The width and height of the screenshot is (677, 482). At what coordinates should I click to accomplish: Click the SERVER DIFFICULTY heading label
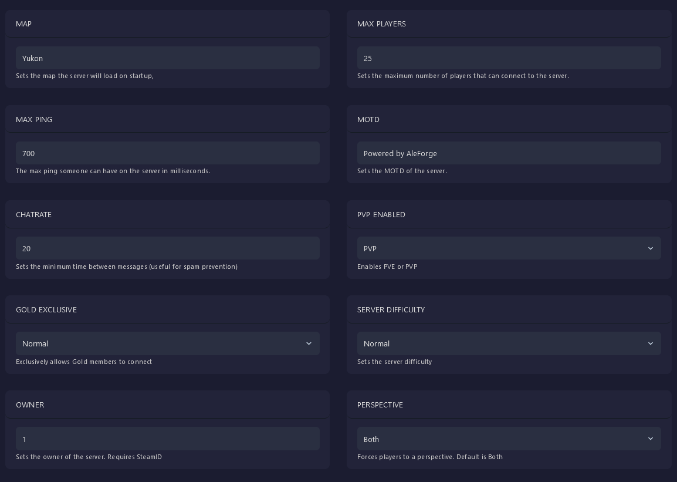(391, 310)
